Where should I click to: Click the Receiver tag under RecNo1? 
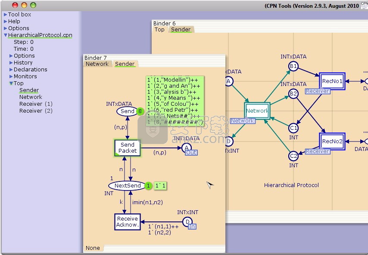click(317, 91)
